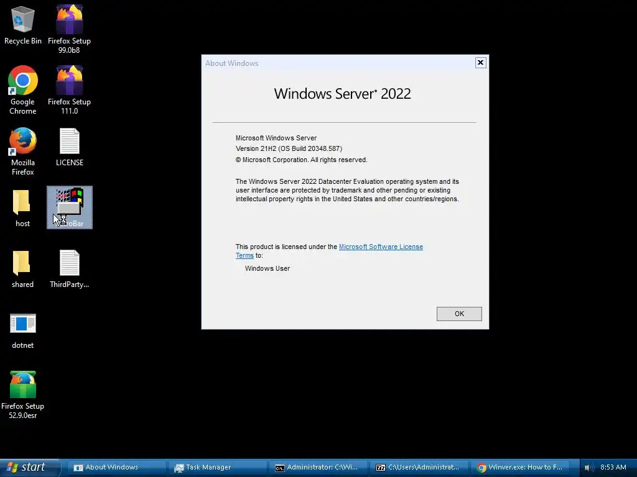This screenshot has width=637, height=477.
Task: Select the dotnet desktop icon
Action: tap(23, 331)
